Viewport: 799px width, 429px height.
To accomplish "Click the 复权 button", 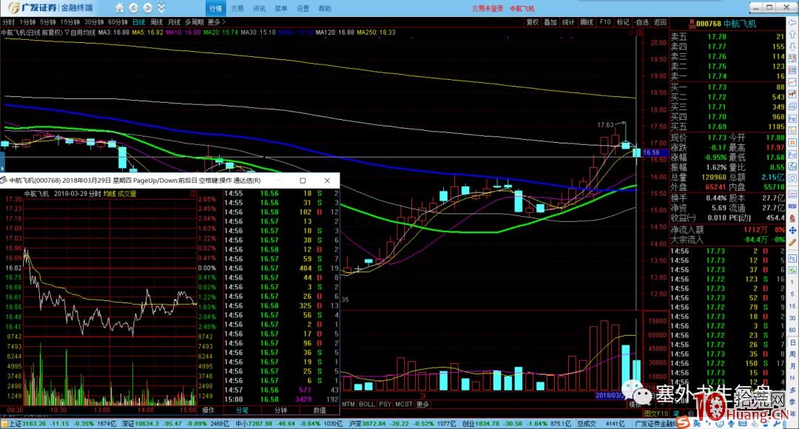I will click(x=533, y=22).
